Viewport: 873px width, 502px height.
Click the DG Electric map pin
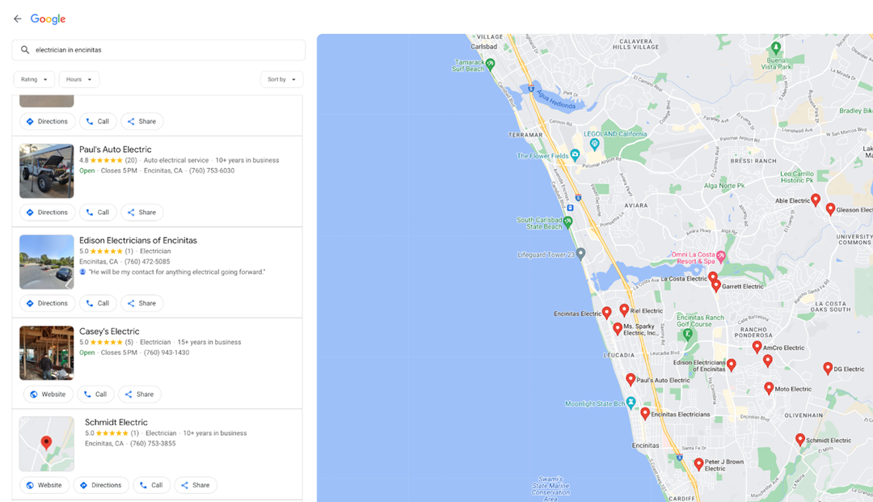tap(828, 369)
